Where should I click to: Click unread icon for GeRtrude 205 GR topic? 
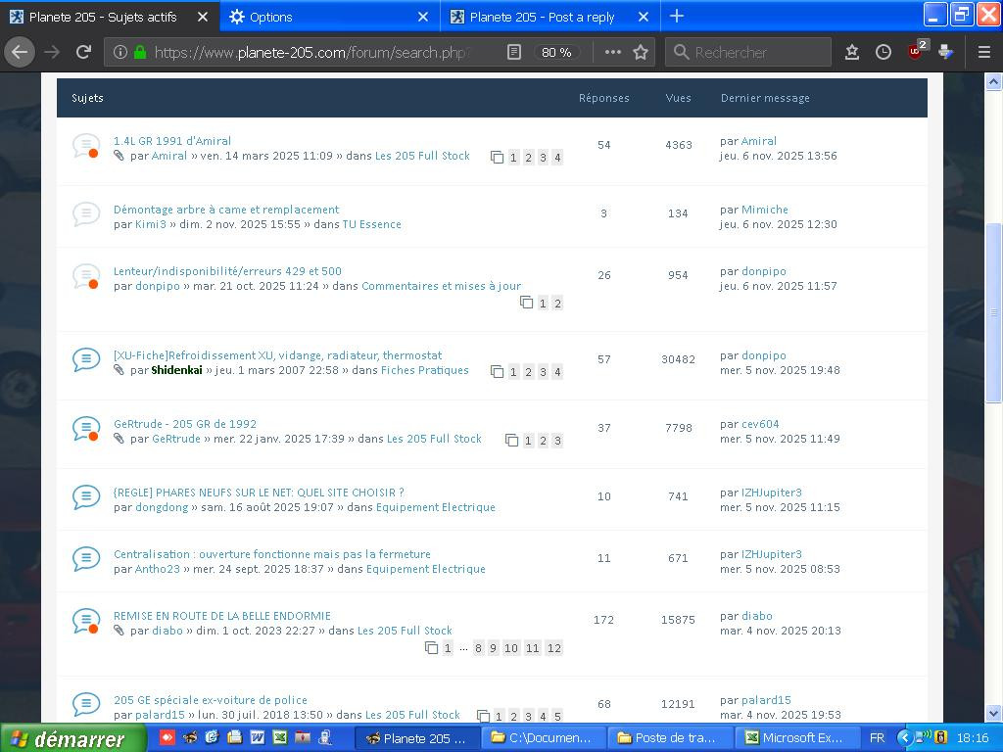click(x=86, y=429)
